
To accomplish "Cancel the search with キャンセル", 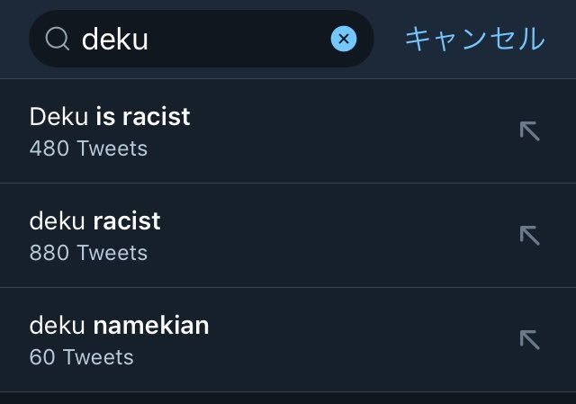I will 474,39.
